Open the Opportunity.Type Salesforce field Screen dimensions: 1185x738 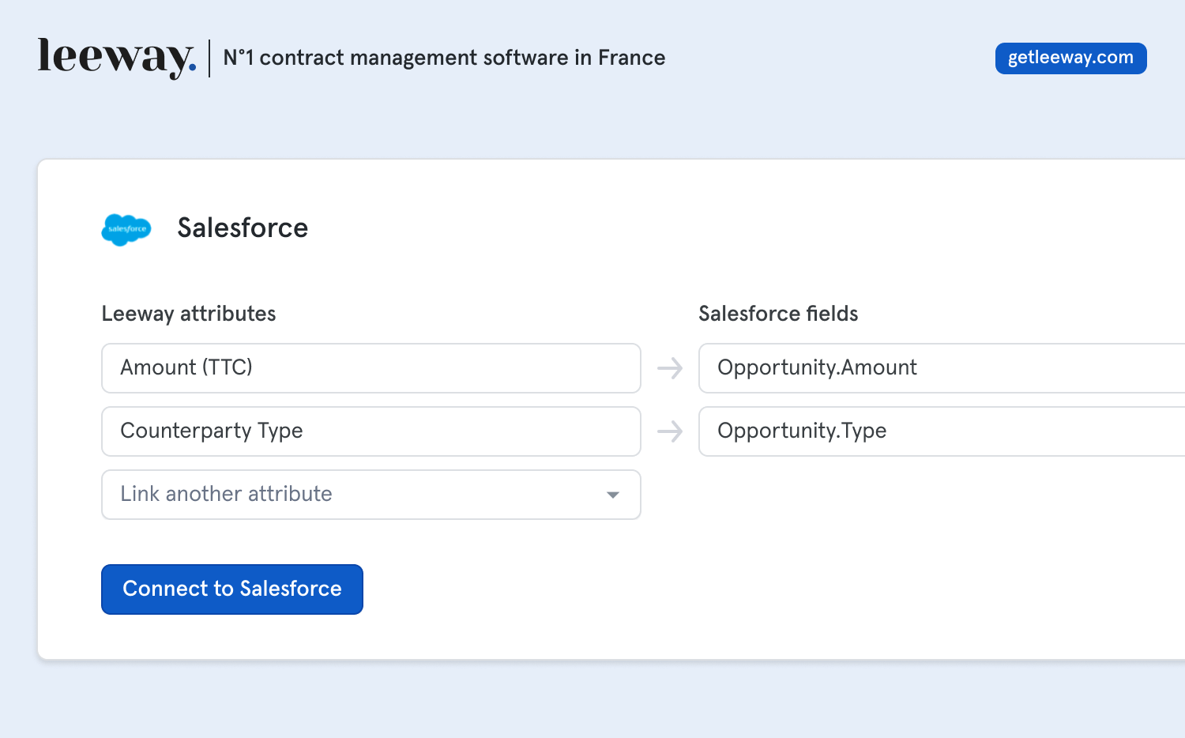[940, 431]
